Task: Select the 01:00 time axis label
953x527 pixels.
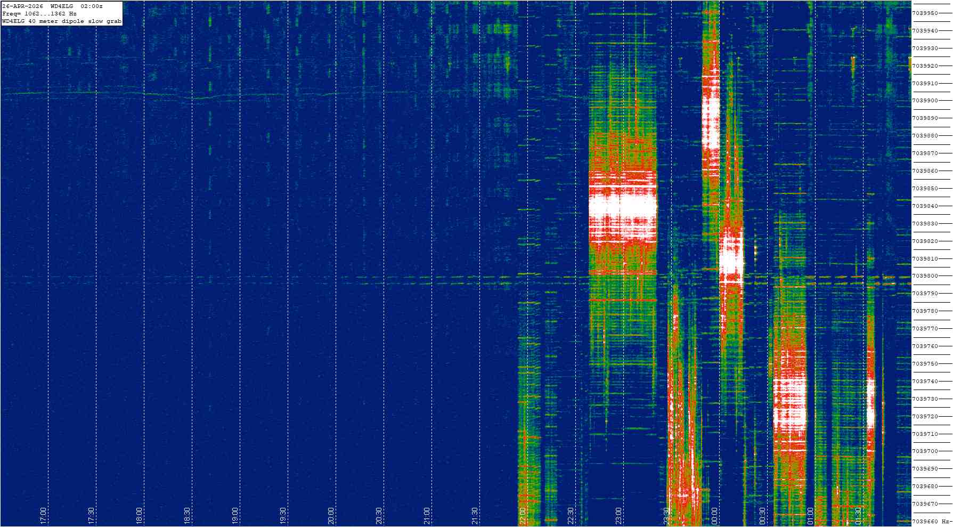Action: coord(810,516)
